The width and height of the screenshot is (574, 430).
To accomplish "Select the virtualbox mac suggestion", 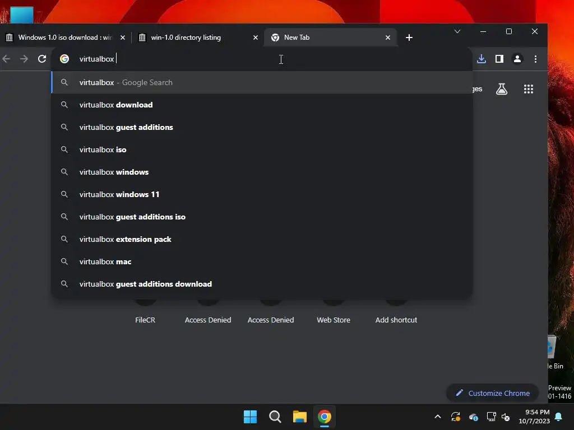I will click(x=262, y=261).
